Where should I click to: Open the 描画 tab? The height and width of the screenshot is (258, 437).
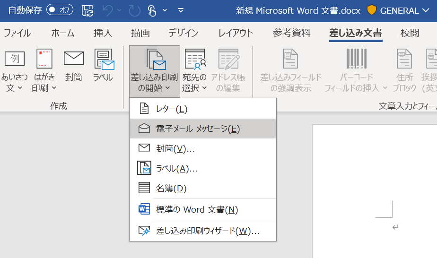click(140, 33)
